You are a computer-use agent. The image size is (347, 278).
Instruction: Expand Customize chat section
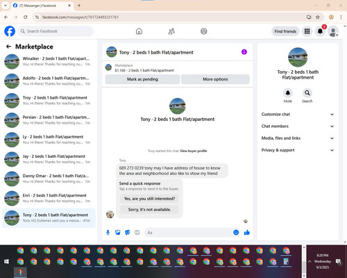click(298, 114)
